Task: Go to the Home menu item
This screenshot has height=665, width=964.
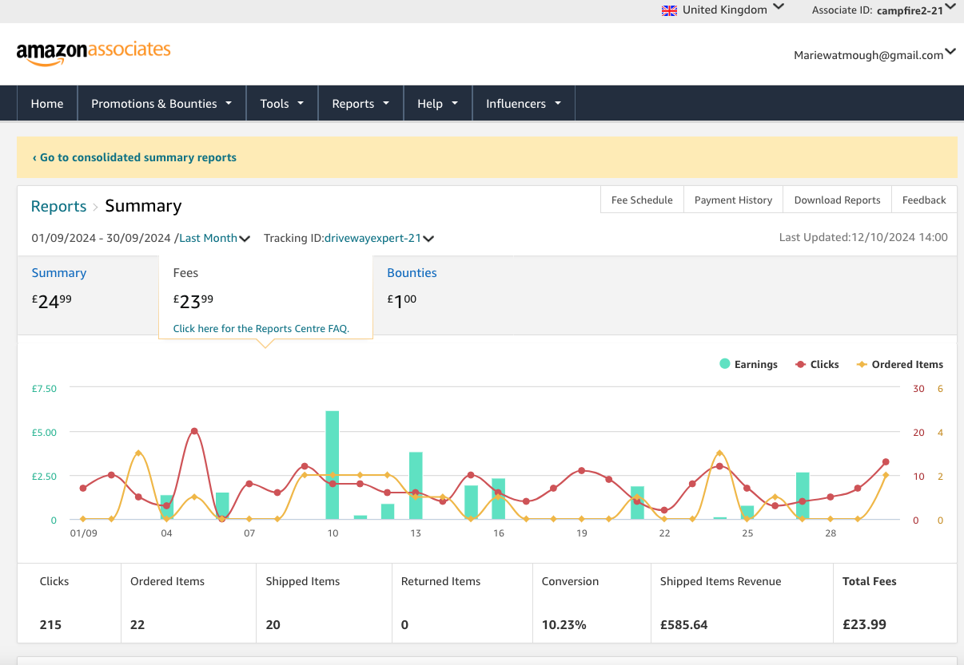Action: point(47,104)
